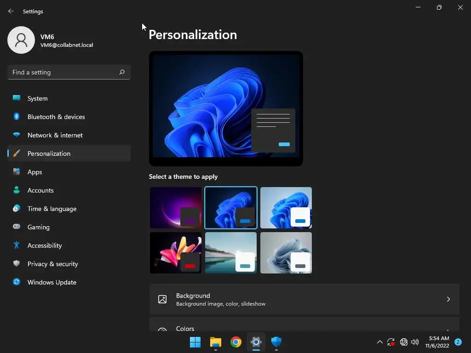Viewport: 471px width, 353px height.
Task: Launch File Explorer from taskbar
Action: click(x=216, y=342)
